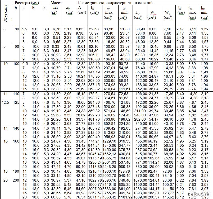Click the 'Геометрические характеристики сечений' header
Screen dimensions: 213x199
115,3
